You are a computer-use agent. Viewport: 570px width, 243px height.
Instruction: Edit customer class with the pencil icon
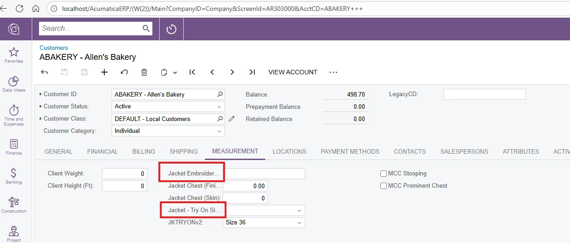tap(232, 119)
